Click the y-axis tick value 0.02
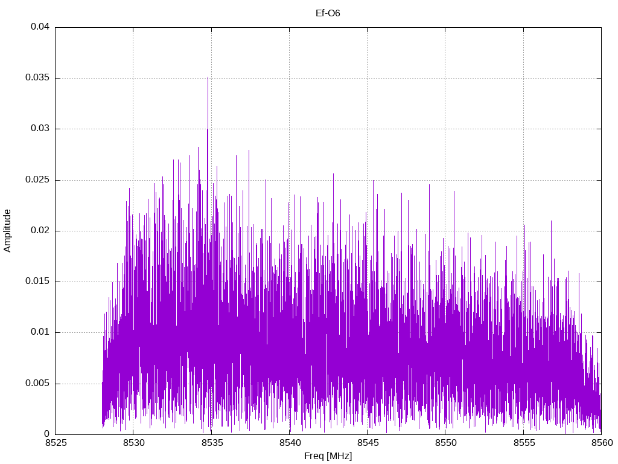The height and width of the screenshot is (464, 618). pos(40,230)
